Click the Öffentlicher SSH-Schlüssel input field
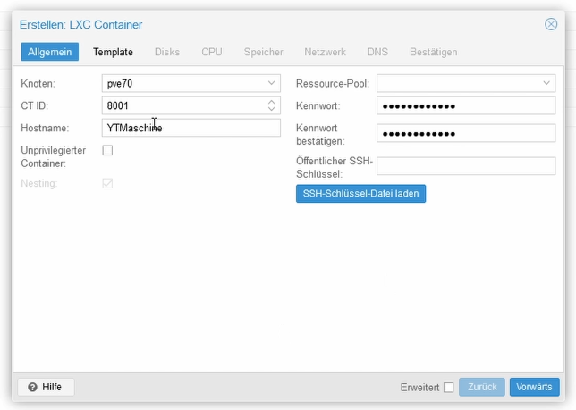 coord(466,166)
